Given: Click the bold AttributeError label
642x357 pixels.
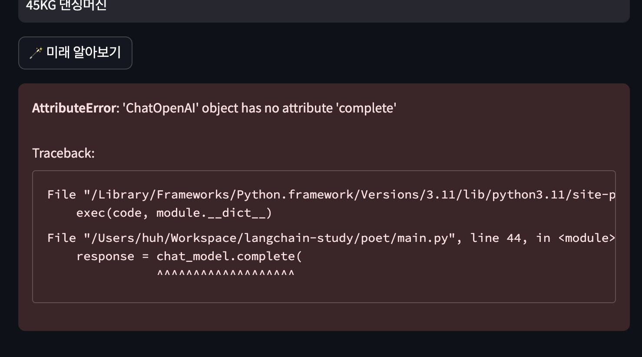Looking at the screenshot, I should (x=74, y=108).
